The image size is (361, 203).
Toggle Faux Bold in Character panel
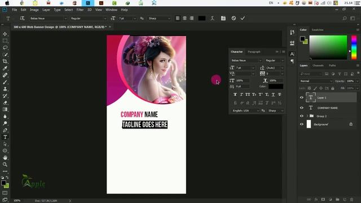235,95
